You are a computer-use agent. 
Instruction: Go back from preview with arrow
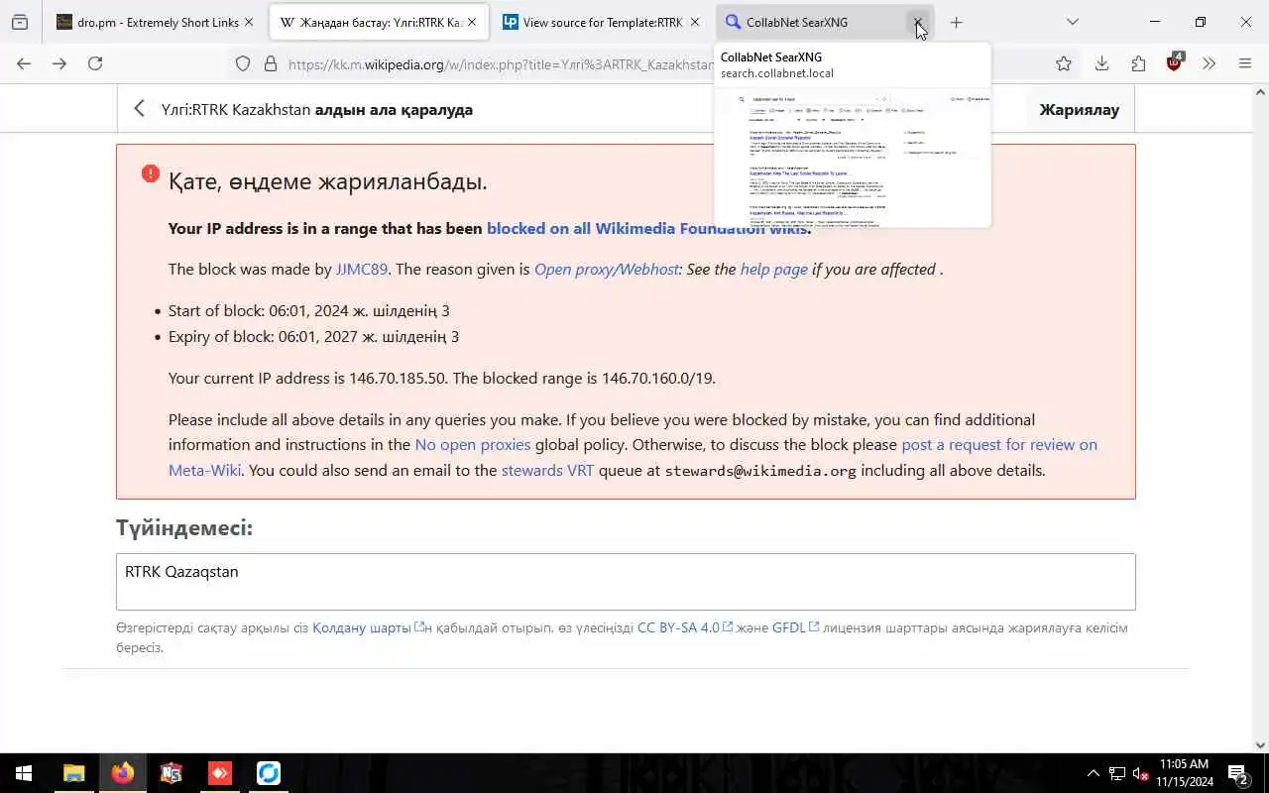[140, 109]
